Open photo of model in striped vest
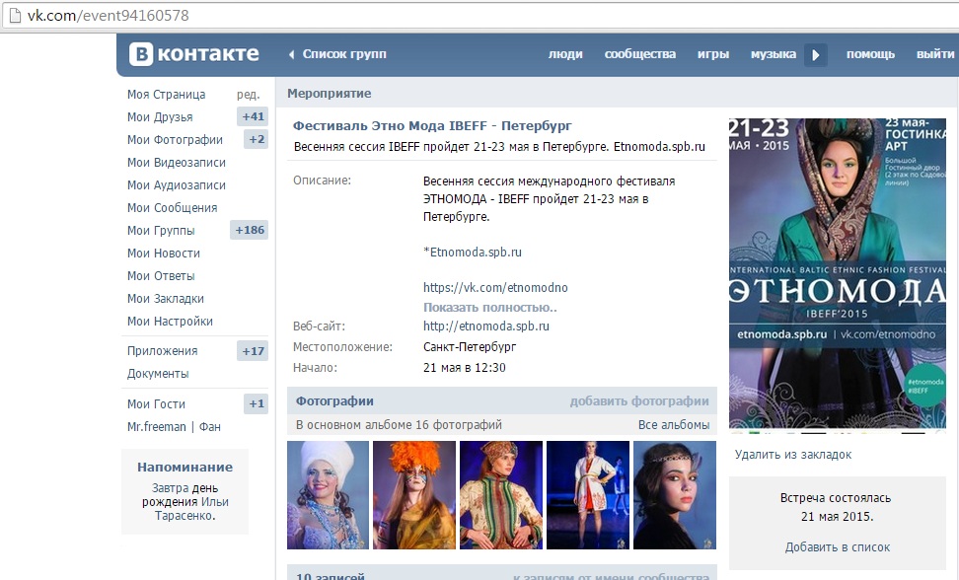 pos(501,495)
